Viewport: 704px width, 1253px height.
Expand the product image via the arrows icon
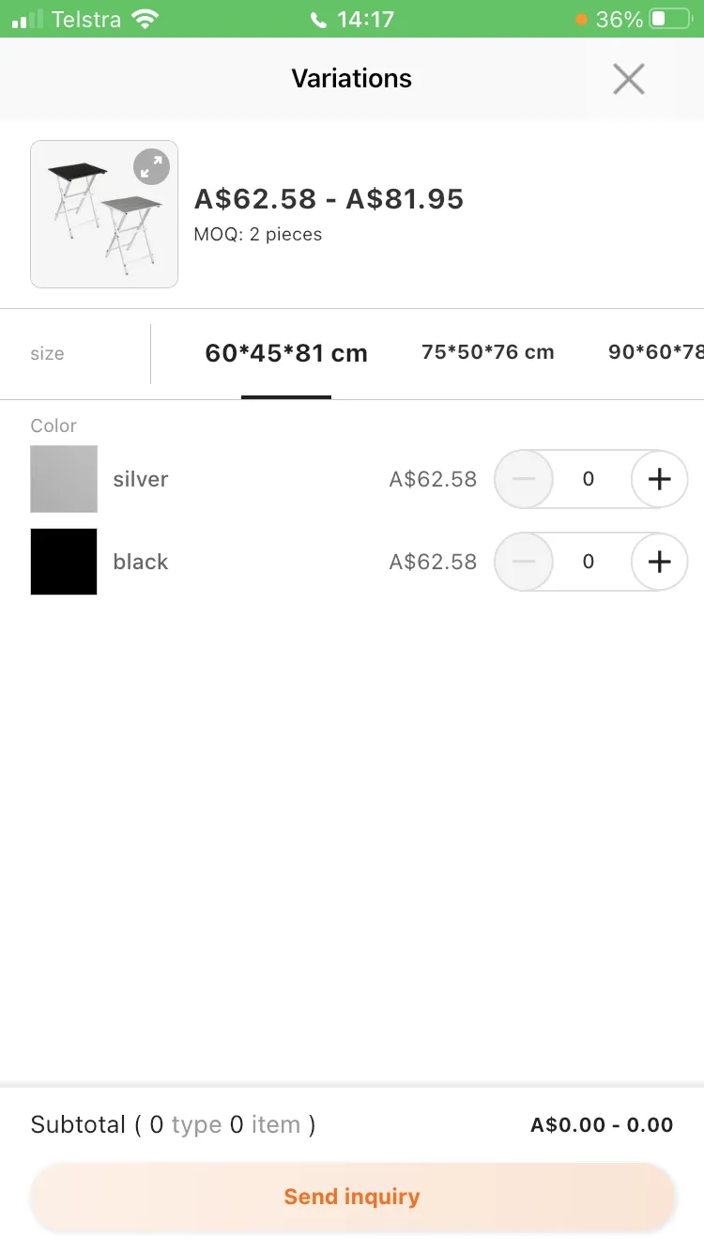click(x=151, y=167)
